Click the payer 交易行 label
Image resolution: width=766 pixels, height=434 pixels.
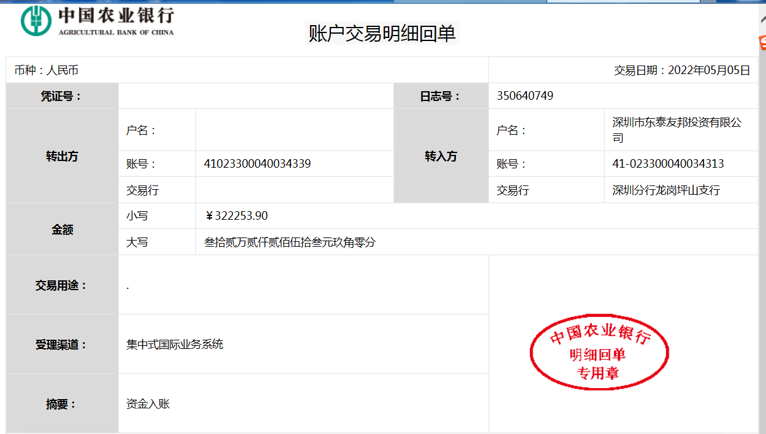[x=142, y=190]
